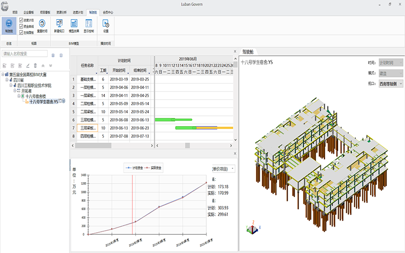The image size is (405, 253).
Task: Click the green-yellow Gantt bar for task 7
Action: [x=204, y=128]
